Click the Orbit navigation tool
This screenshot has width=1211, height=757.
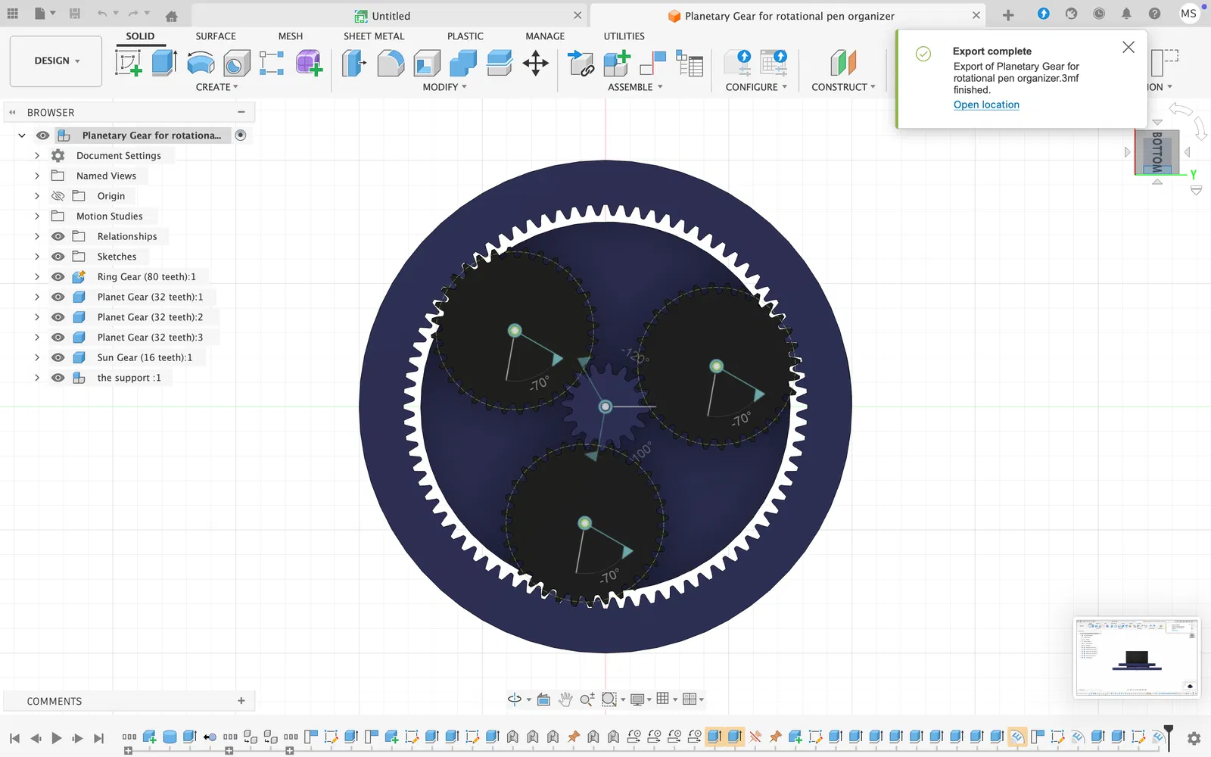pos(515,699)
